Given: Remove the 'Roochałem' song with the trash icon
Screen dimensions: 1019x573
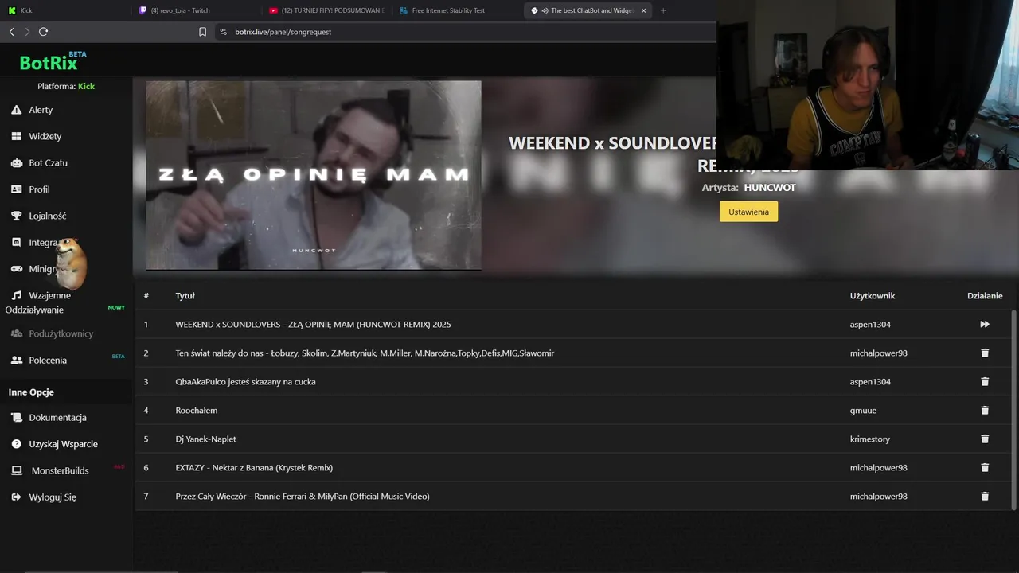Looking at the screenshot, I should tap(985, 411).
